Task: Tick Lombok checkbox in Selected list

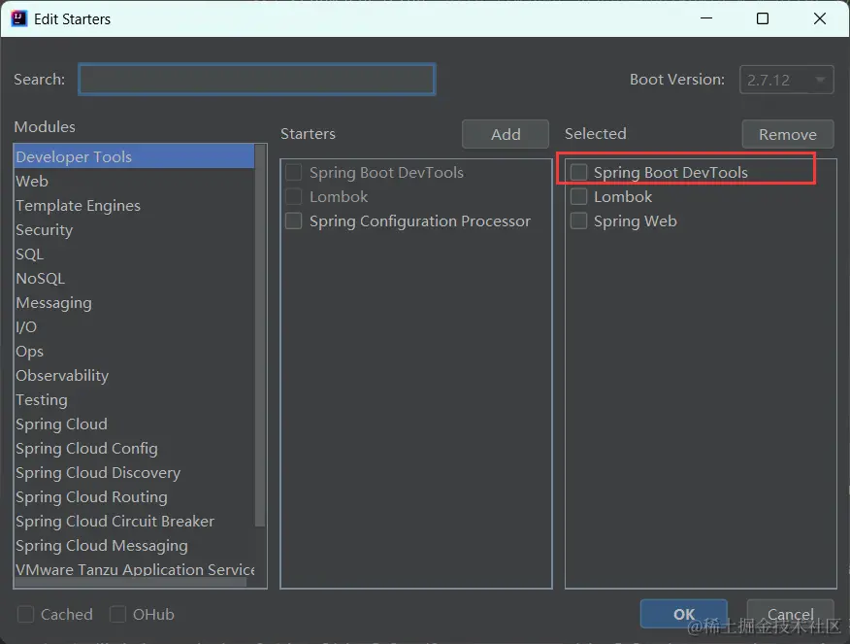Action: 579,197
